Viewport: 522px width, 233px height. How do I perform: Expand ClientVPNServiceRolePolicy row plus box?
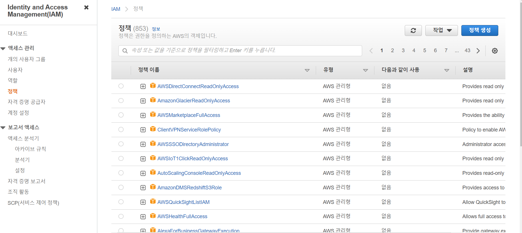click(143, 130)
